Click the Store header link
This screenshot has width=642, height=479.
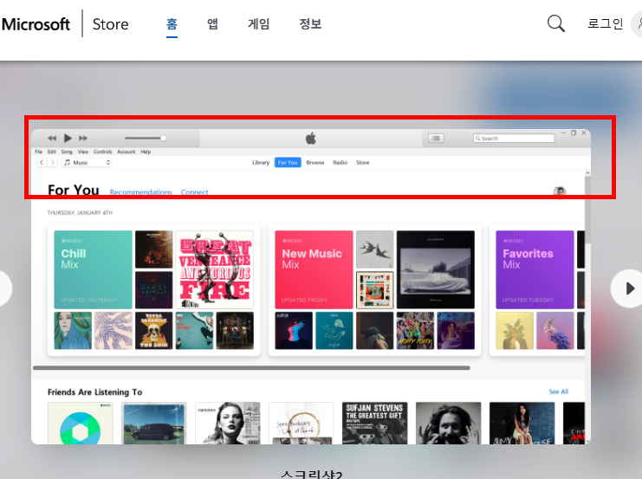(111, 24)
